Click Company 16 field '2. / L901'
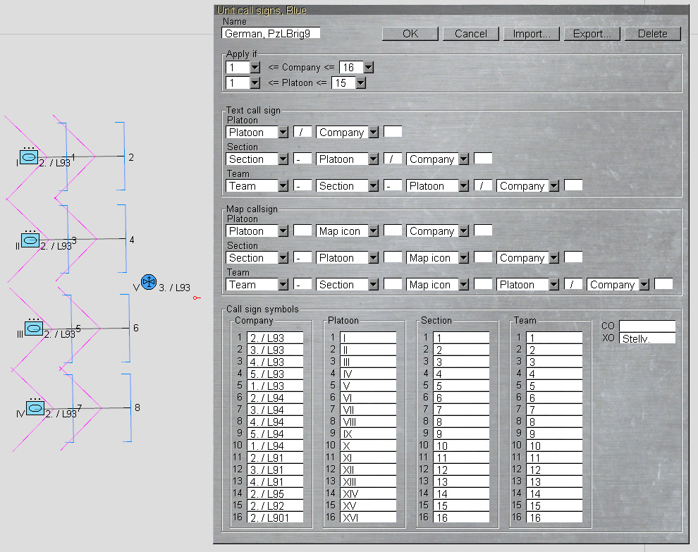Image resolution: width=698 pixels, height=552 pixels. pos(275,518)
